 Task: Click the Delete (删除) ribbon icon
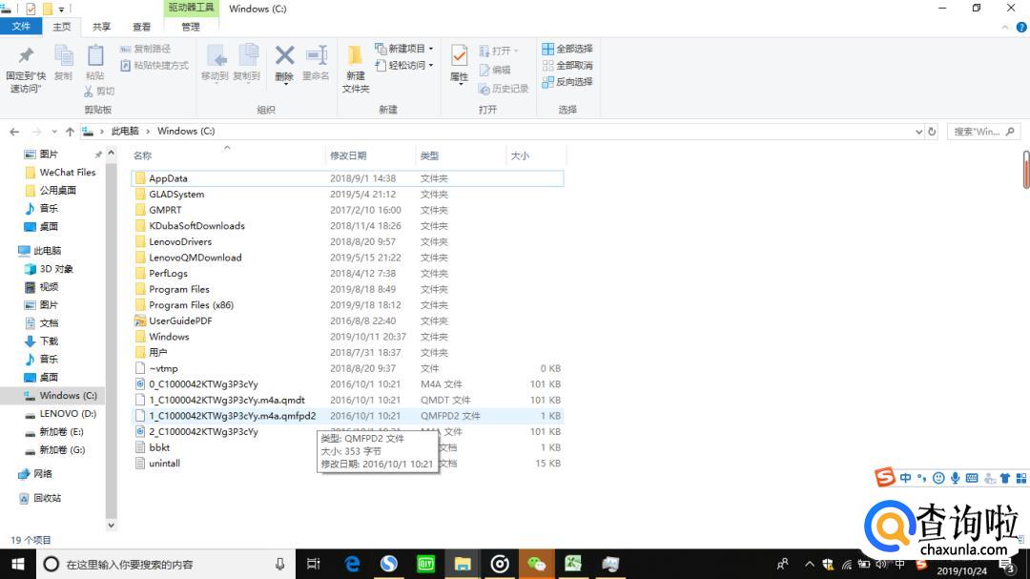pos(284,63)
